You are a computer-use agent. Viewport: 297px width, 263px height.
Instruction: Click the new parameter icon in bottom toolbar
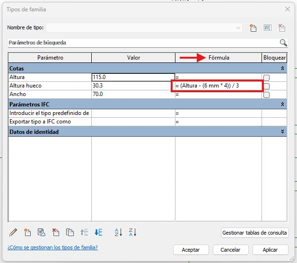[x=27, y=232]
